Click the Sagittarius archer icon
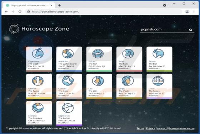Image resolution: width=200 pixels, height=134 pixels. pyautogui.click(x=68, y=108)
